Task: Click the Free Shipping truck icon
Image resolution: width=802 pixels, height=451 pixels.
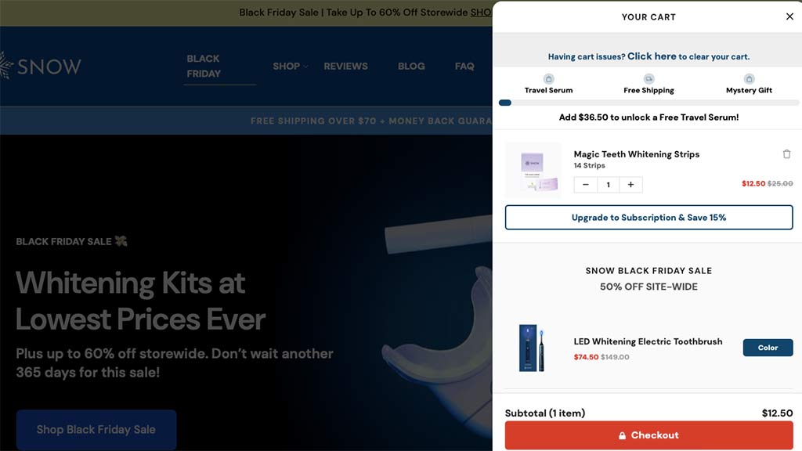Action: click(648, 79)
